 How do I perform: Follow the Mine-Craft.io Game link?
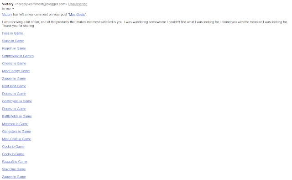(x=16, y=139)
